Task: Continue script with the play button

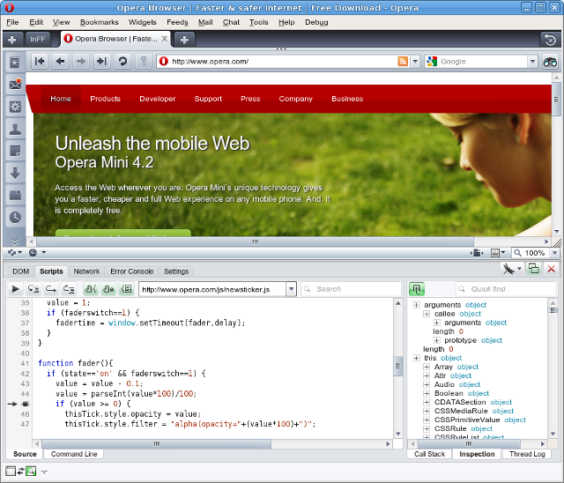Action: click(15, 289)
